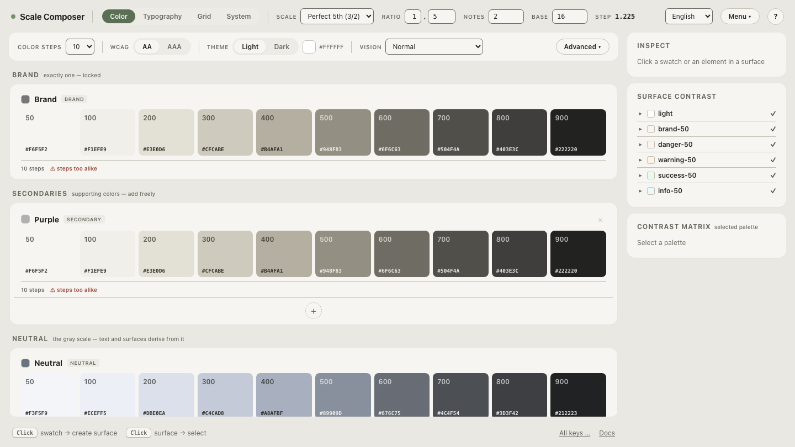Click the Brand 'steps too alike' warning
This screenshot has height=447, width=795.
(x=73, y=169)
